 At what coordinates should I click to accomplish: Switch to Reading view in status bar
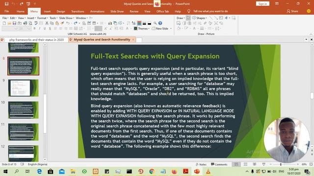click(x=255, y=164)
